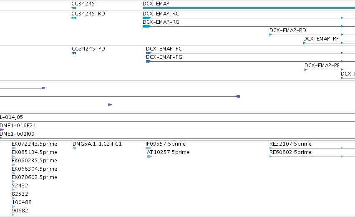Click the EK072243.5prime EST arrow glyph
Image resolution: width=355 pixels, height=217 pixels.
point(14,148)
